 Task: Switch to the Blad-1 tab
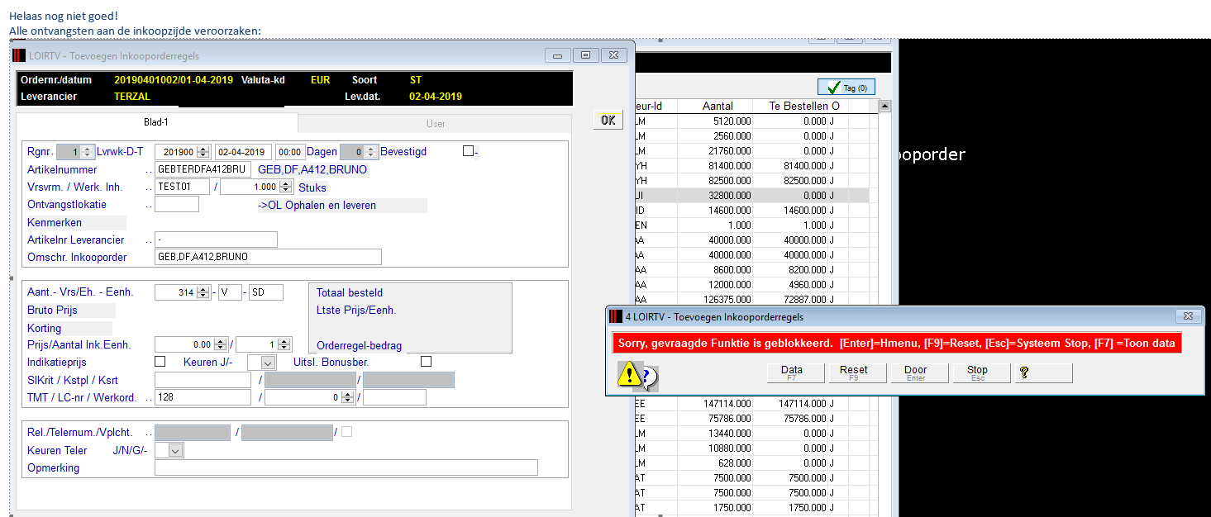coord(157,123)
